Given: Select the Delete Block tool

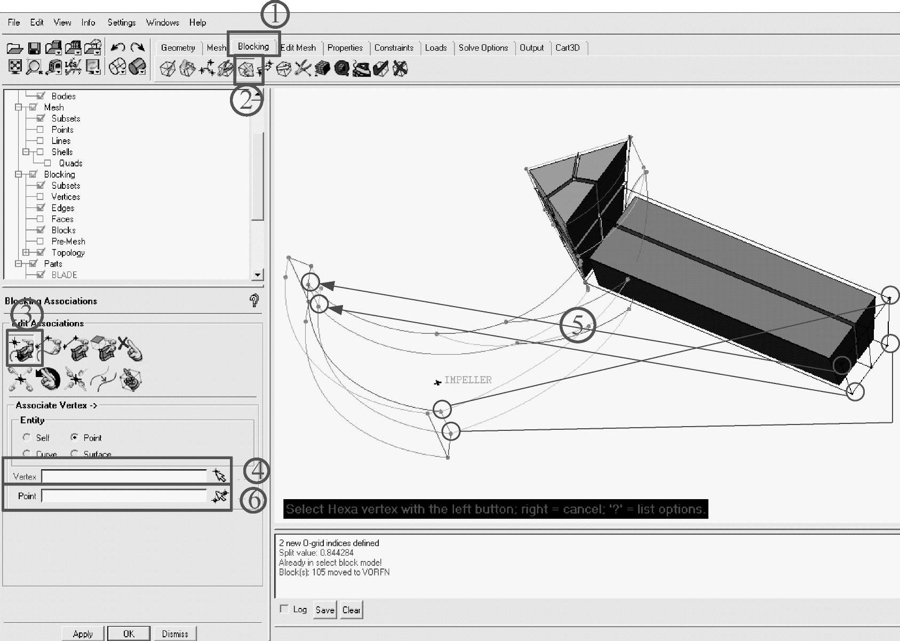Looking at the screenshot, I should pos(400,69).
